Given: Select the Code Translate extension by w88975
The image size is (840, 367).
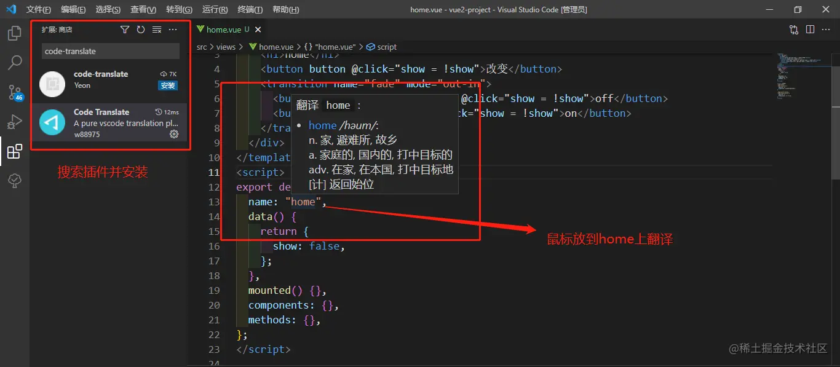Looking at the screenshot, I should tap(109, 122).
